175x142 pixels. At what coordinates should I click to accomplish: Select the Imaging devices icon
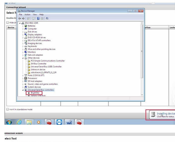click(x=26, y=43)
